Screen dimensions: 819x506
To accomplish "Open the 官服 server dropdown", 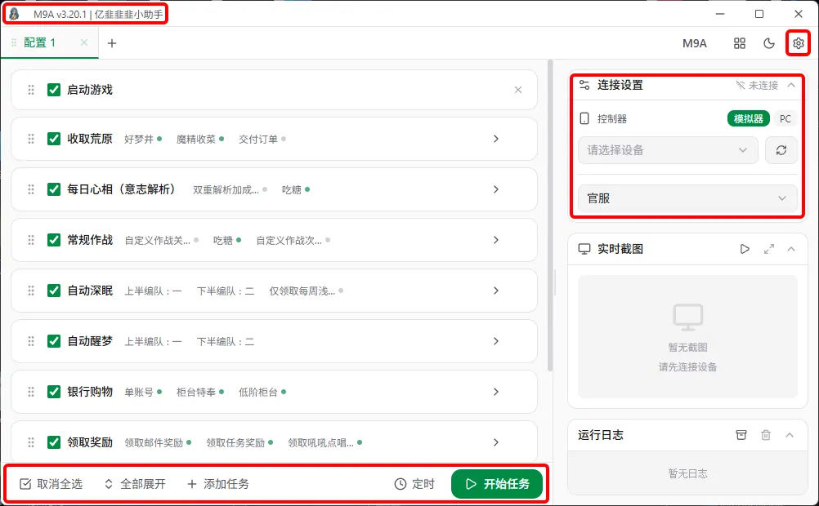I will point(687,198).
